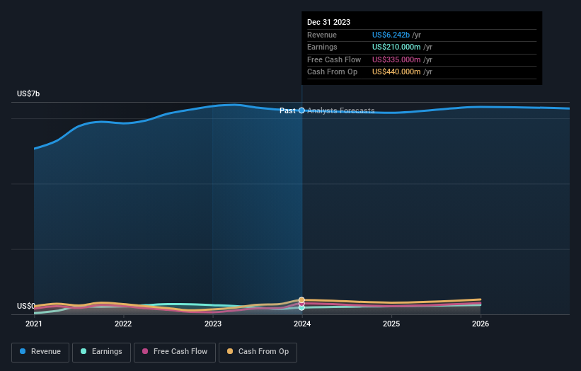Click the orange Cash From Op data point

pos(301,299)
